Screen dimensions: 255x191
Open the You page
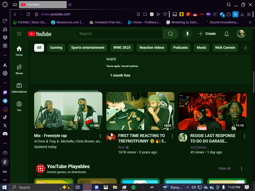(x=19, y=106)
